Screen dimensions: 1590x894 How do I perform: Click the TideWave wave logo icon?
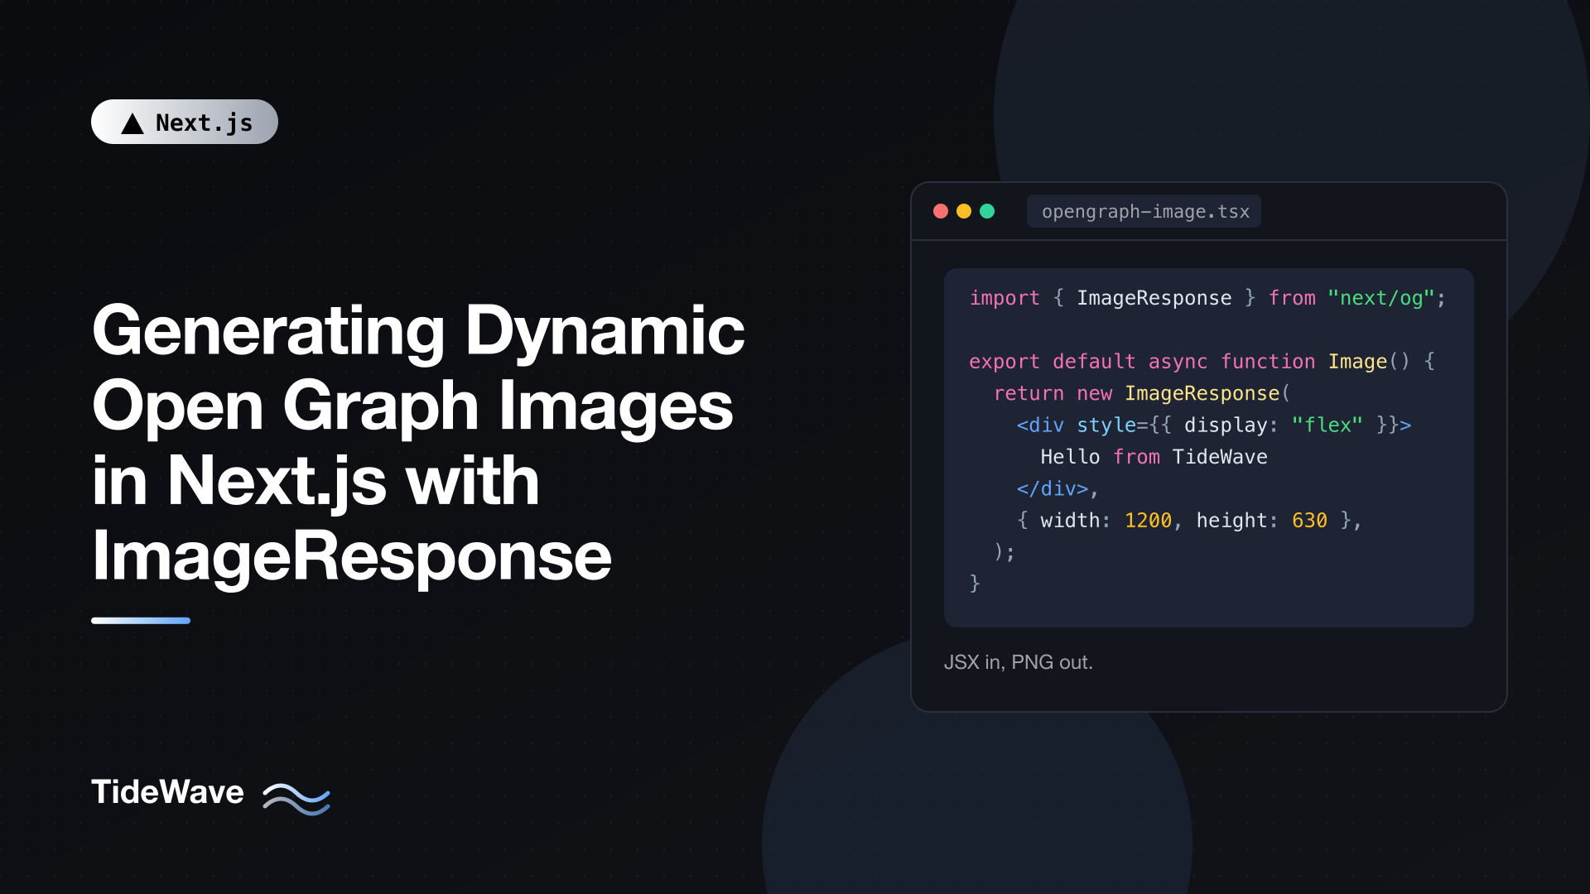296,798
